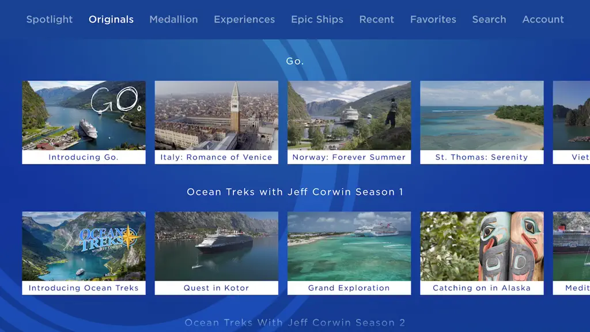
Task: Click the Go. row heading
Action: click(x=295, y=61)
